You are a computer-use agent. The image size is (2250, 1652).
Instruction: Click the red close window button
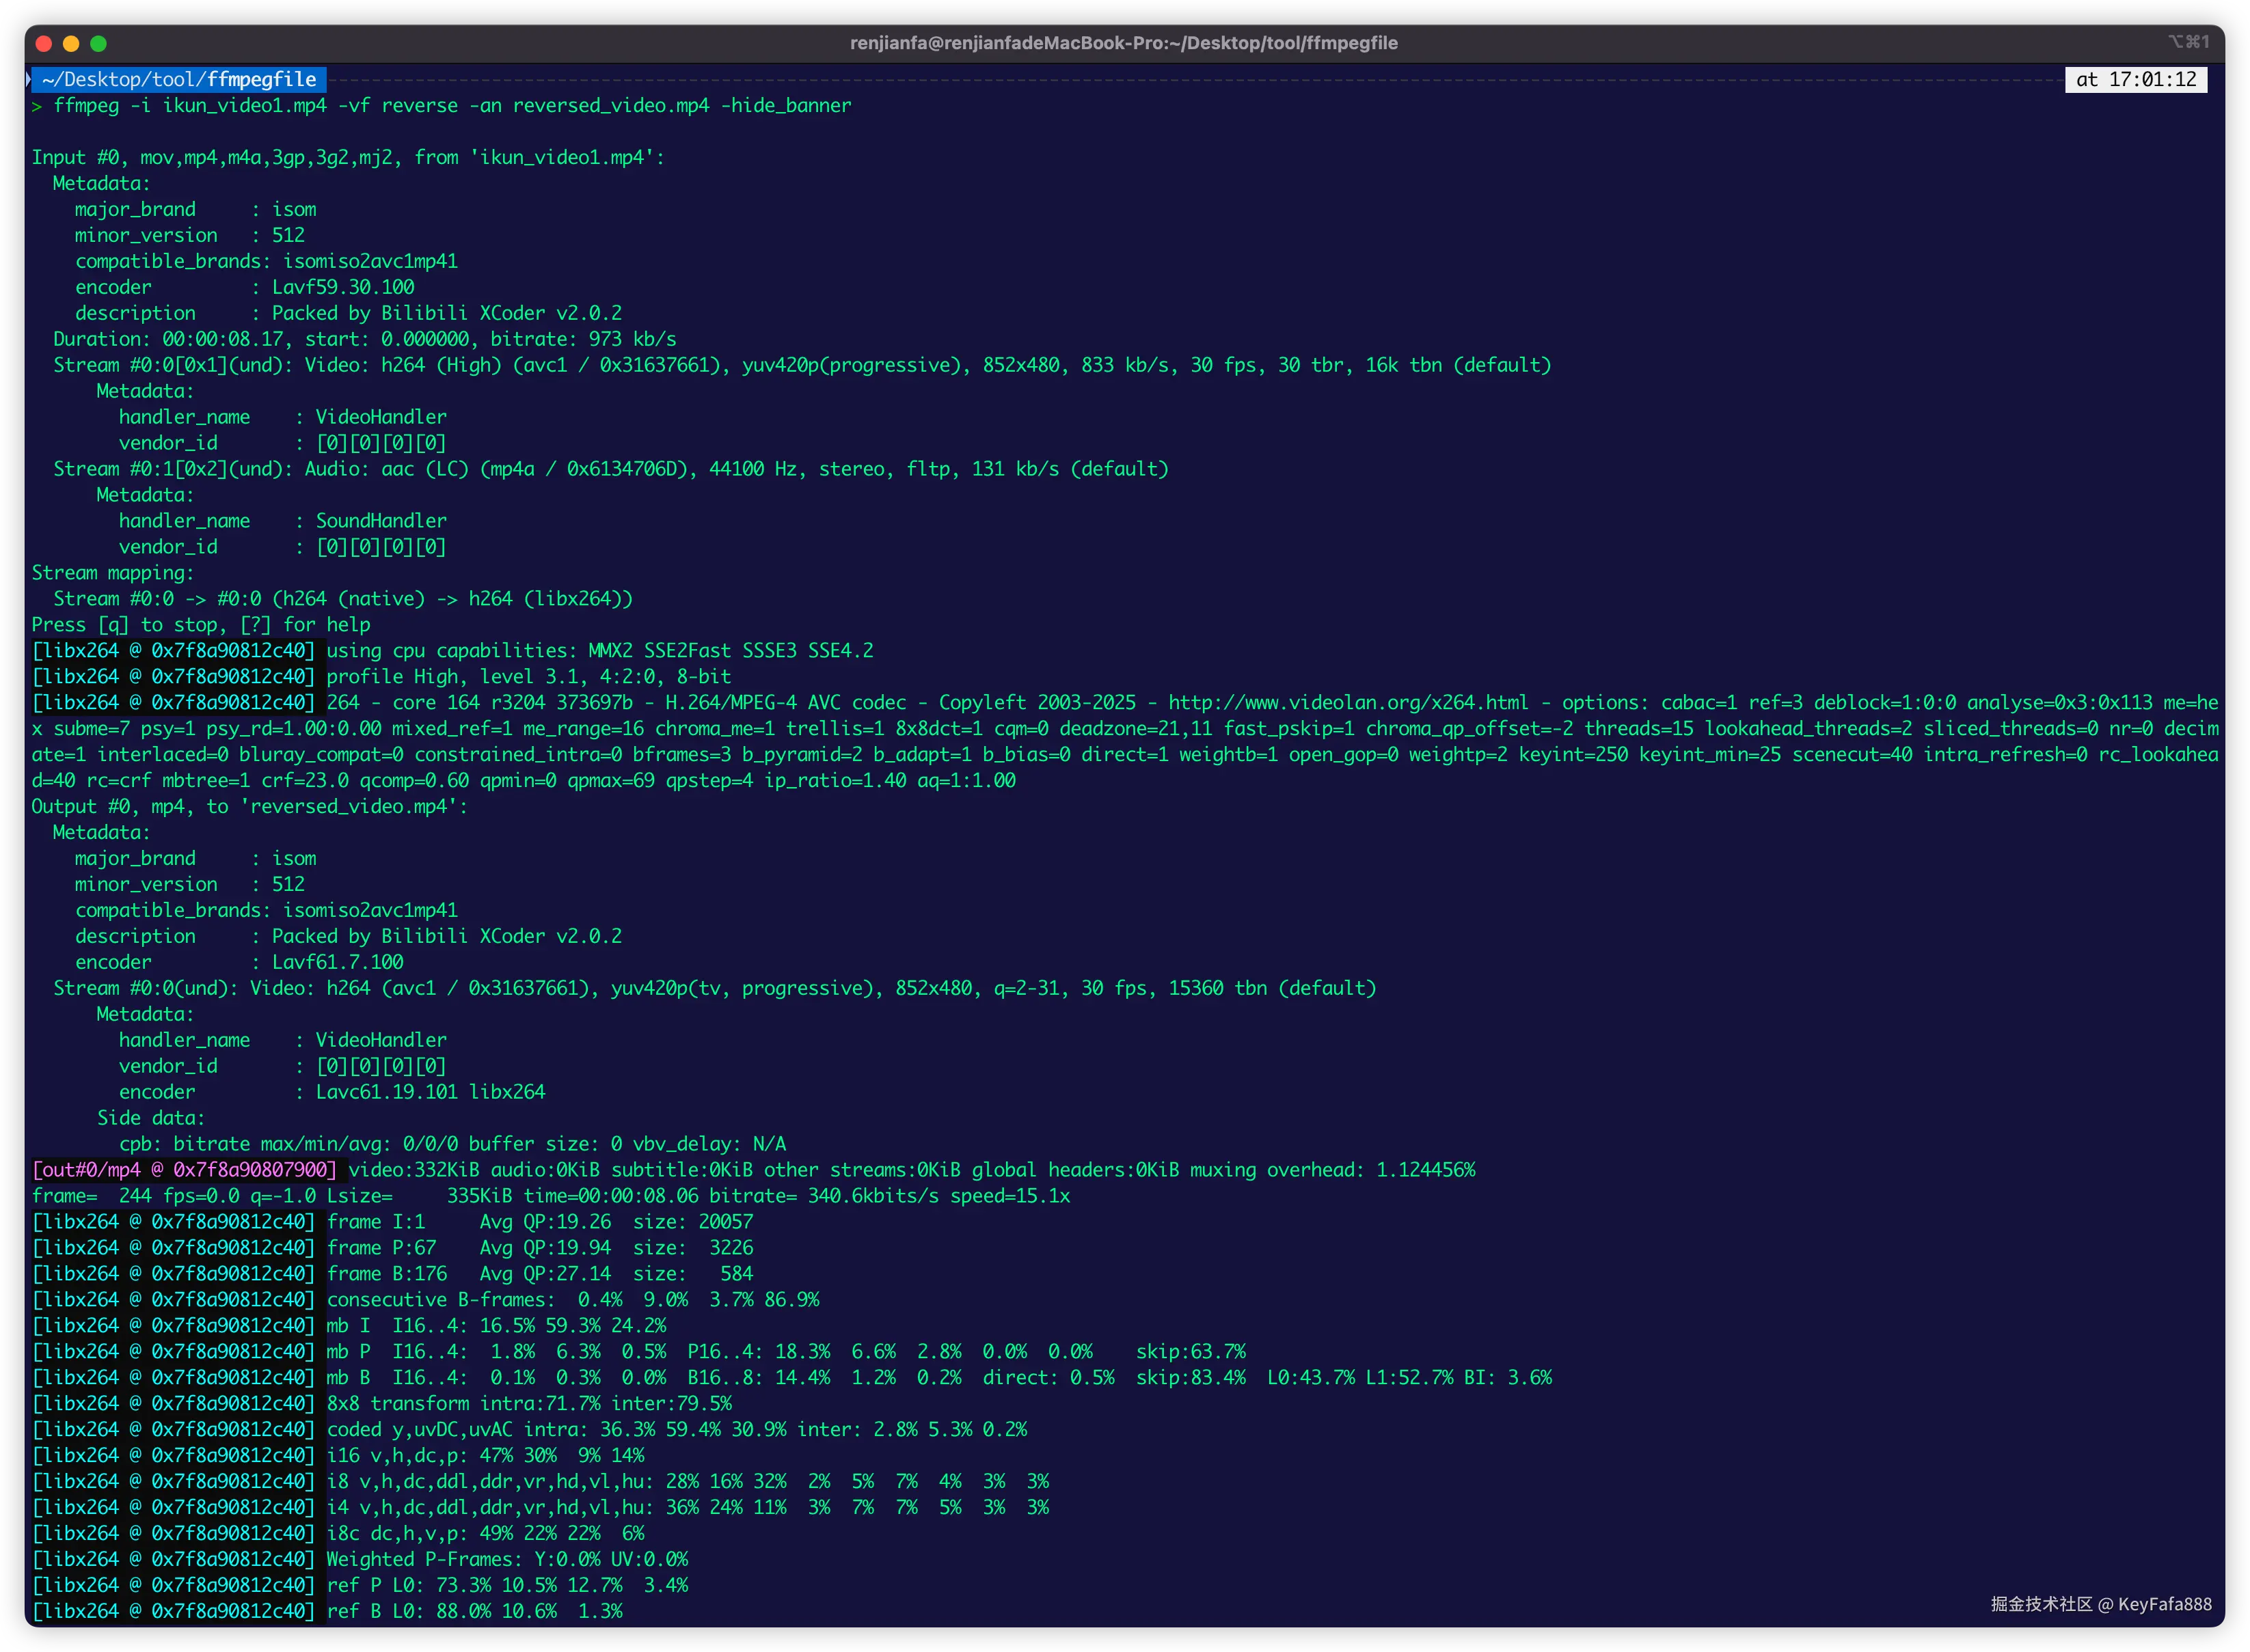(x=43, y=43)
